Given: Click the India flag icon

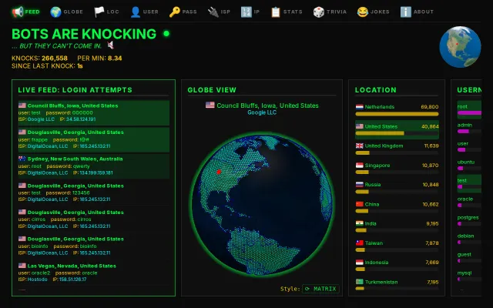Looking at the screenshot, I should pyautogui.click(x=360, y=223).
